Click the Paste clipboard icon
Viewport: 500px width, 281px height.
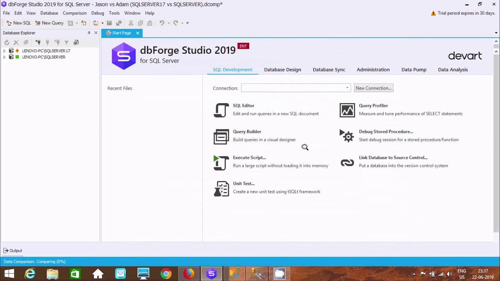point(150,23)
